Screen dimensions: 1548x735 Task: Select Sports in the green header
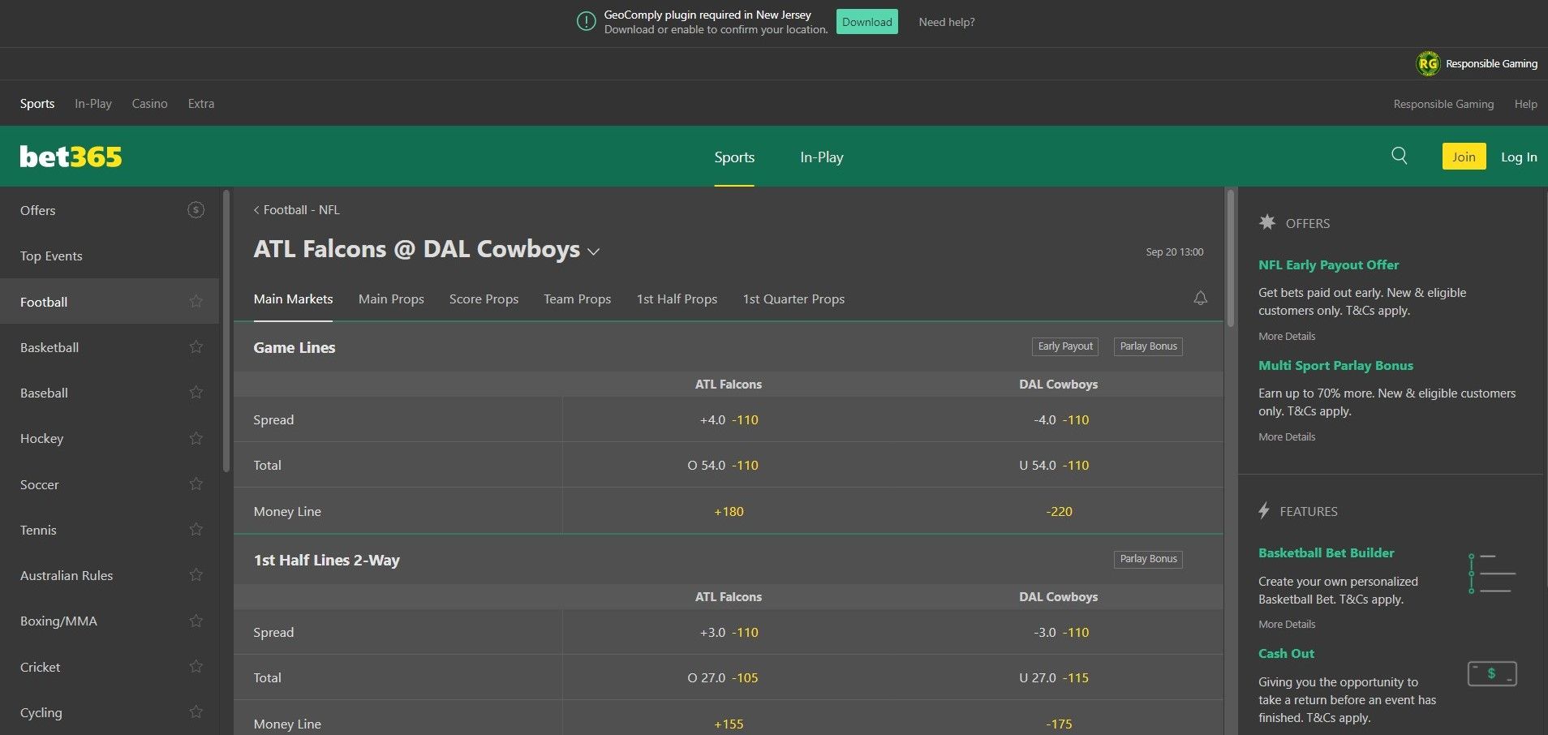click(734, 157)
